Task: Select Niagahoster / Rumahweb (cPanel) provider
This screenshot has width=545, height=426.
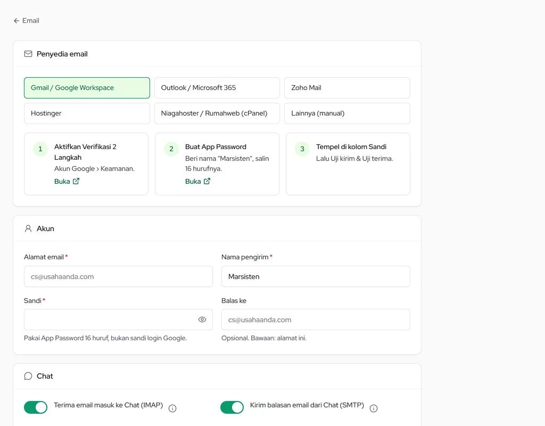Action: pyautogui.click(x=217, y=113)
